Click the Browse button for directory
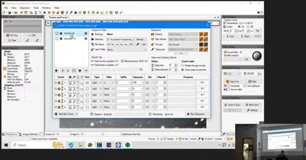306x160 pixels. (140, 39)
